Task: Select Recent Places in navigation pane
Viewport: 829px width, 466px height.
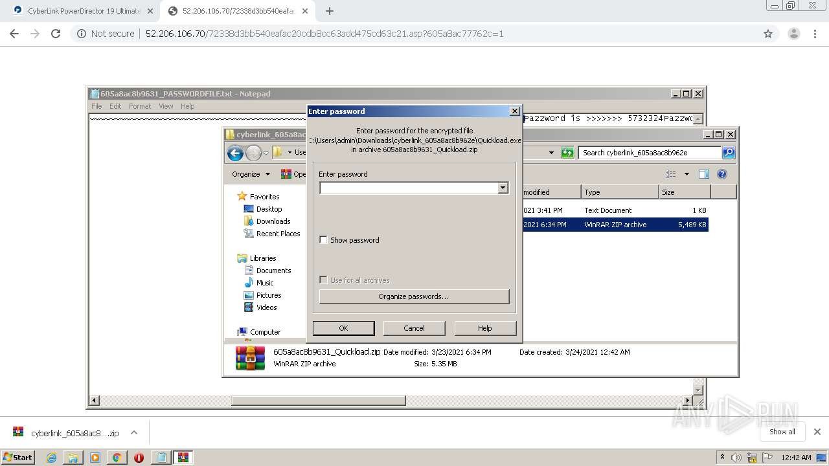Action: pyautogui.click(x=278, y=234)
